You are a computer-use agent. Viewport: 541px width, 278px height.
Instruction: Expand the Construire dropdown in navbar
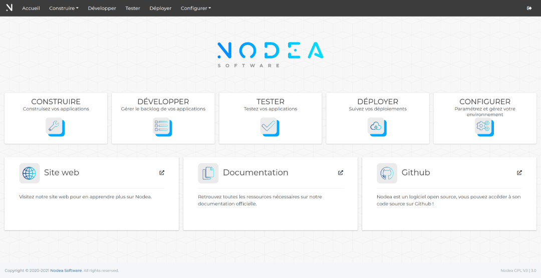click(x=64, y=8)
